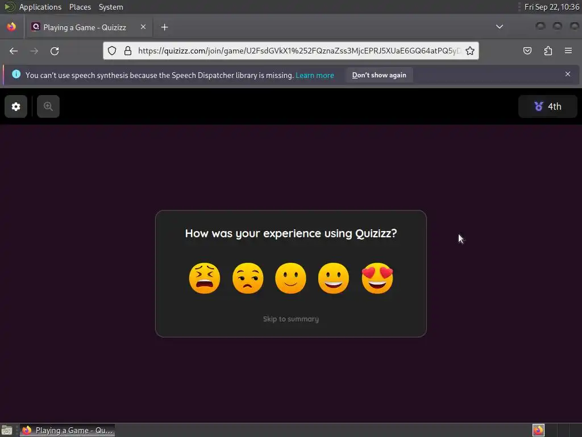Open the Places menu
This screenshot has width=582, height=437.
click(x=80, y=7)
